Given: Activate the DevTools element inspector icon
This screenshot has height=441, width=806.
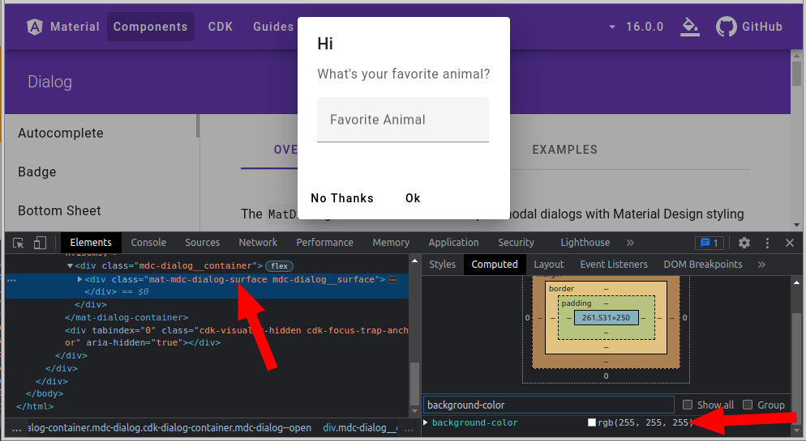Looking at the screenshot, I should pos(19,243).
